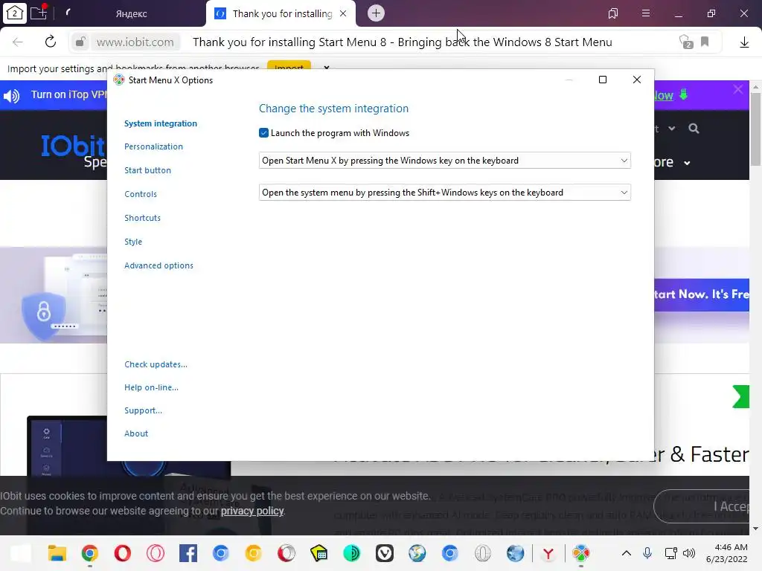Open the browser bookmarks panel icon
Viewport: 762px width, 571px height.
(x=613, y=13)
